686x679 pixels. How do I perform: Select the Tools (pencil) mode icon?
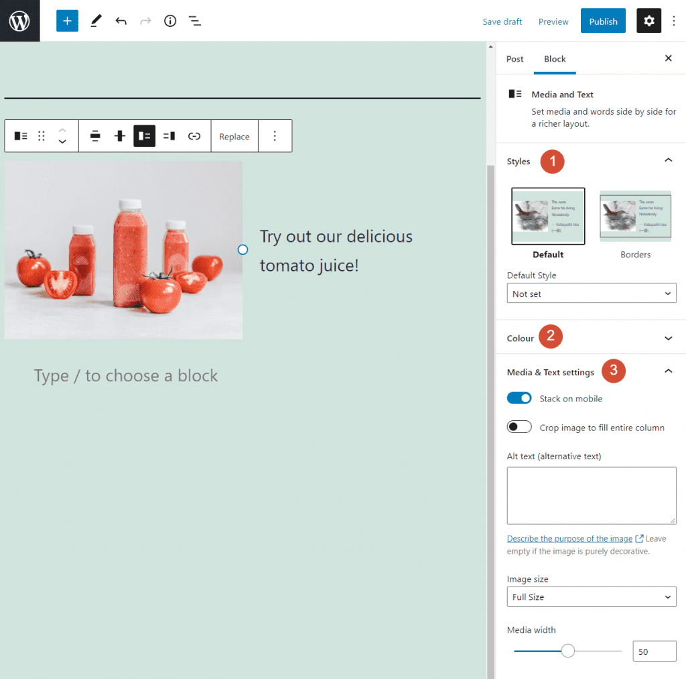point(95,21)
